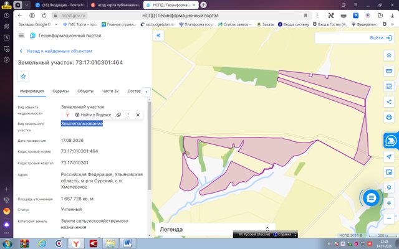Screen dimensions: 399x249
Task: Click the date 17.08.2026 value
Action: [x=72, y=140]
